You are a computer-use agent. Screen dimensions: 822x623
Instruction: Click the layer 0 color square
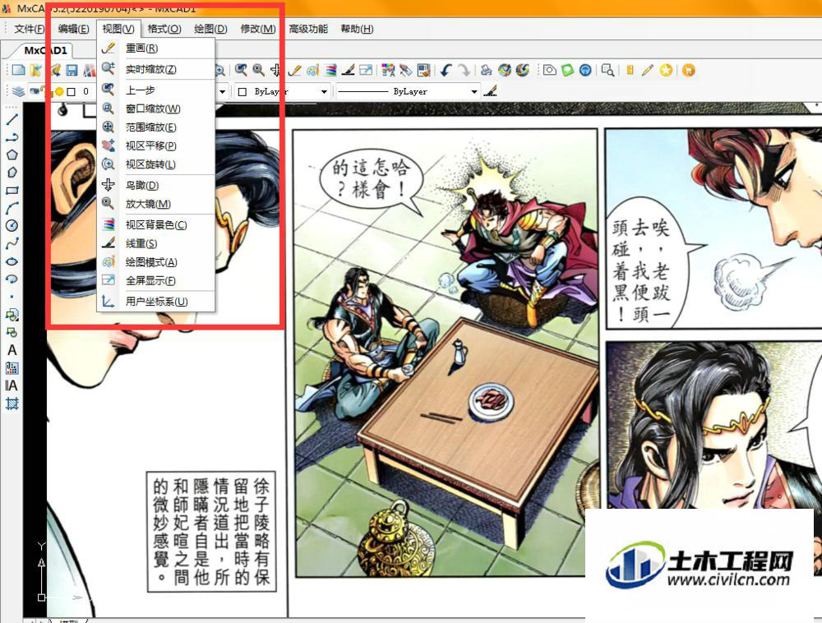pyautogui.click(x=72, y=92)
